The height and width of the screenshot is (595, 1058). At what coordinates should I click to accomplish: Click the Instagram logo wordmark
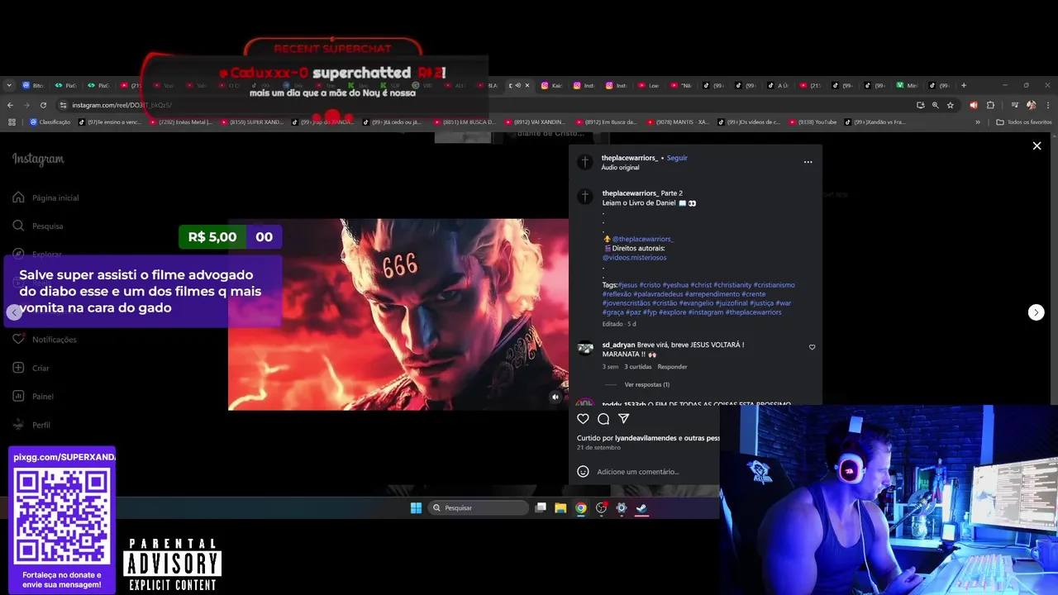point(38,159)
